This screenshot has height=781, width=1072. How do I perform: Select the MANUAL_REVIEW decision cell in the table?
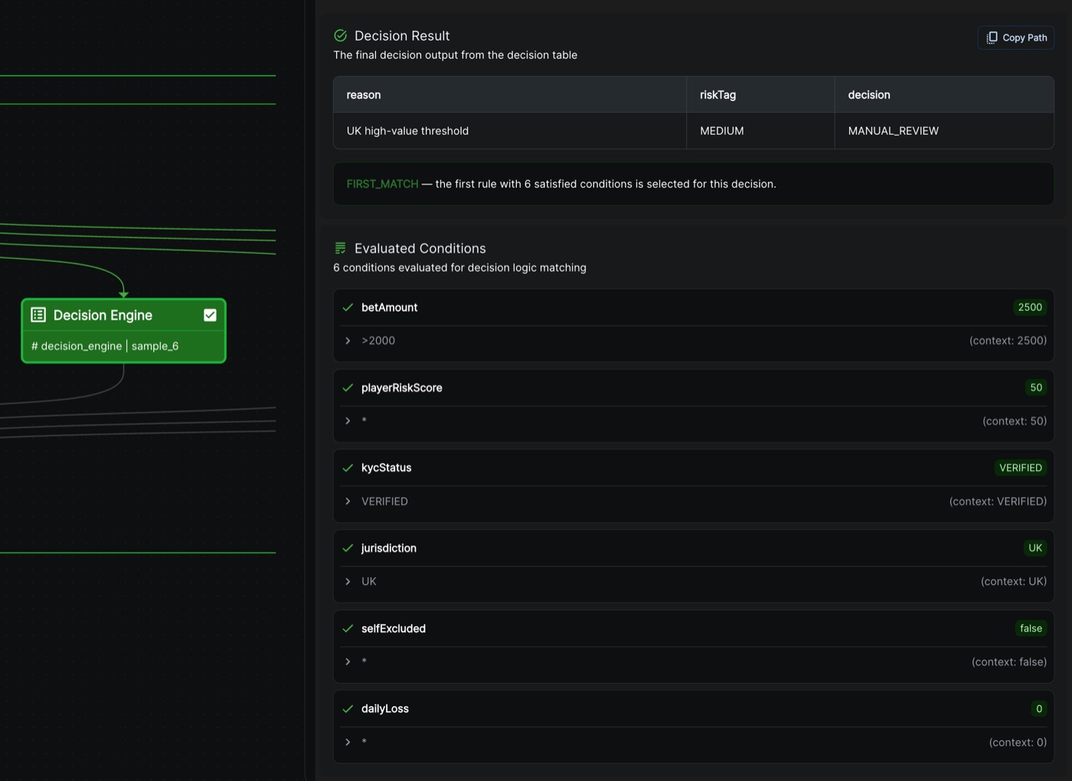(893, 130)
